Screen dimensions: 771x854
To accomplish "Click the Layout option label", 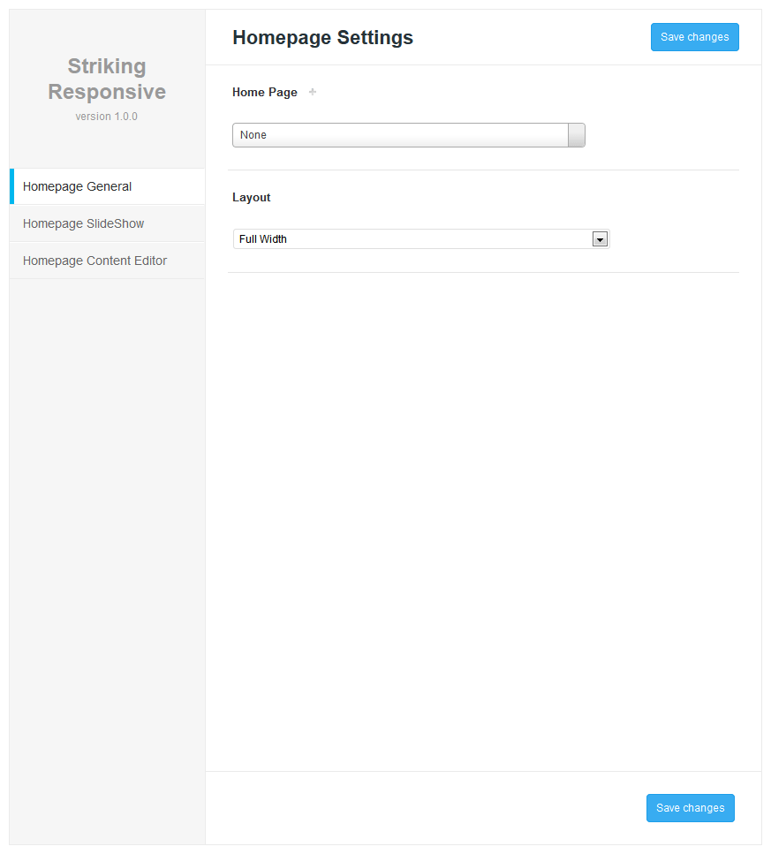I will click(251, 197).
